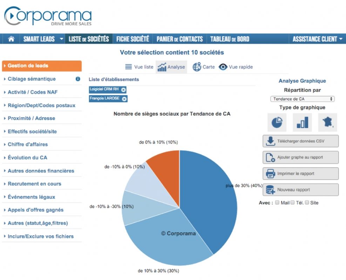The width and height of the screenshot is (346, 280).
Task: Expand Appels d'offres gagnés filter
Action: [35, 210]
